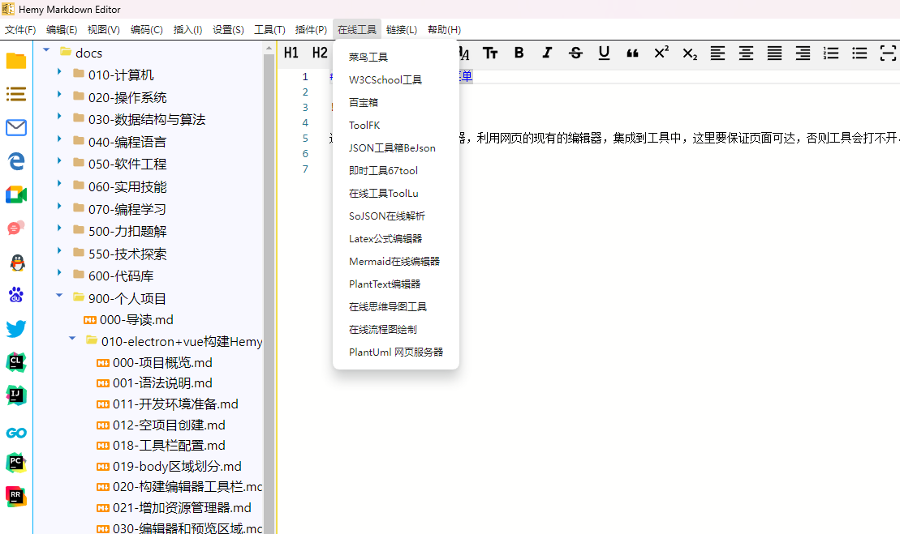
Task: Apply underline formatting
Action: click(x=604, y=53)
